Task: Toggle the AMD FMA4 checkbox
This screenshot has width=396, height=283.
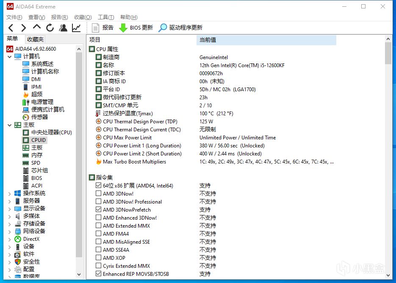Action: [x=99, y=234]
